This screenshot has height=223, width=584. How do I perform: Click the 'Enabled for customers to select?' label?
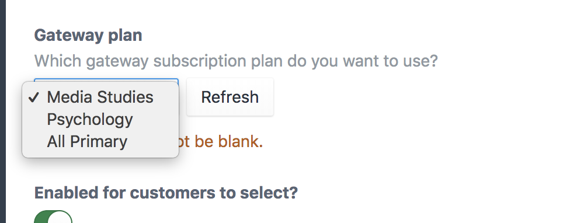click(x=166, y=193)
